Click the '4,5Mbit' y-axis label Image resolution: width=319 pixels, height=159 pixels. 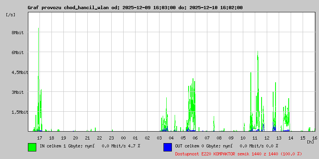pyautogui.click(x=20, y=72)
